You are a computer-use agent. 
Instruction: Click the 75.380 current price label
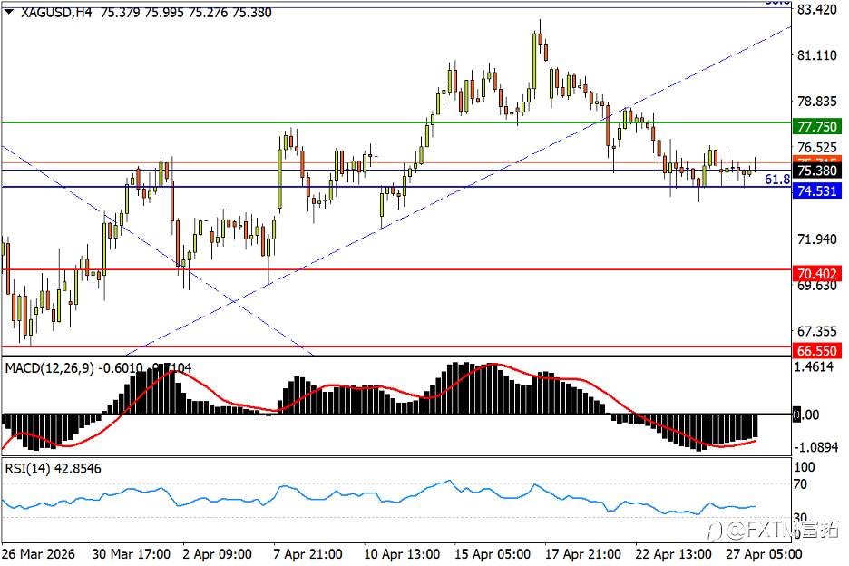[x=817, y=171]
